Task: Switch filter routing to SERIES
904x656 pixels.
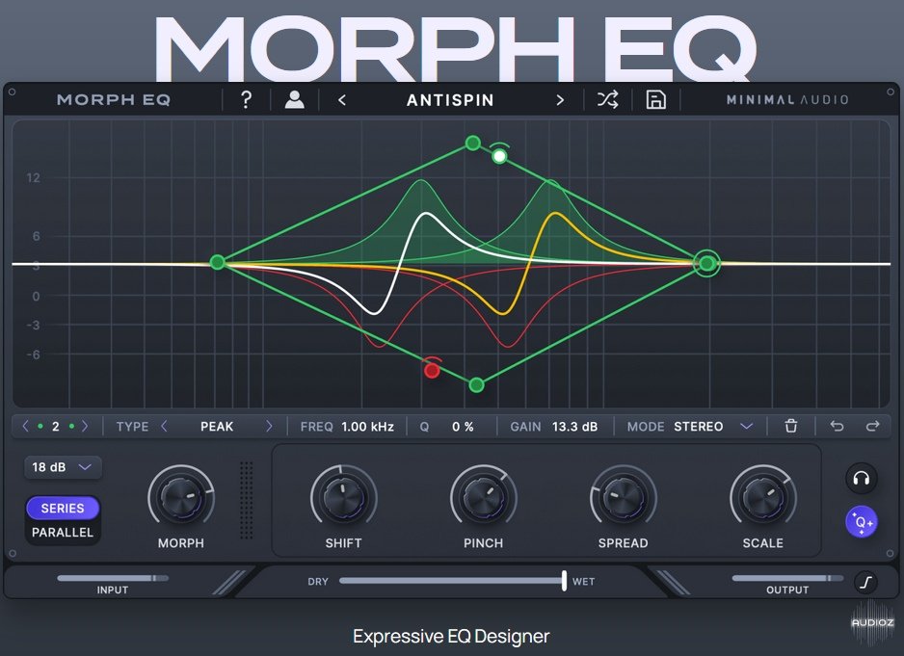Action: click(63, 509)
